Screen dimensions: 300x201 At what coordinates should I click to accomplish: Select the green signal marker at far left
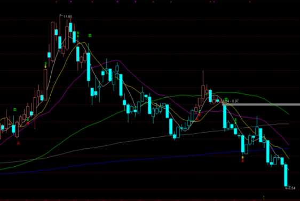[x=15, y=110]
